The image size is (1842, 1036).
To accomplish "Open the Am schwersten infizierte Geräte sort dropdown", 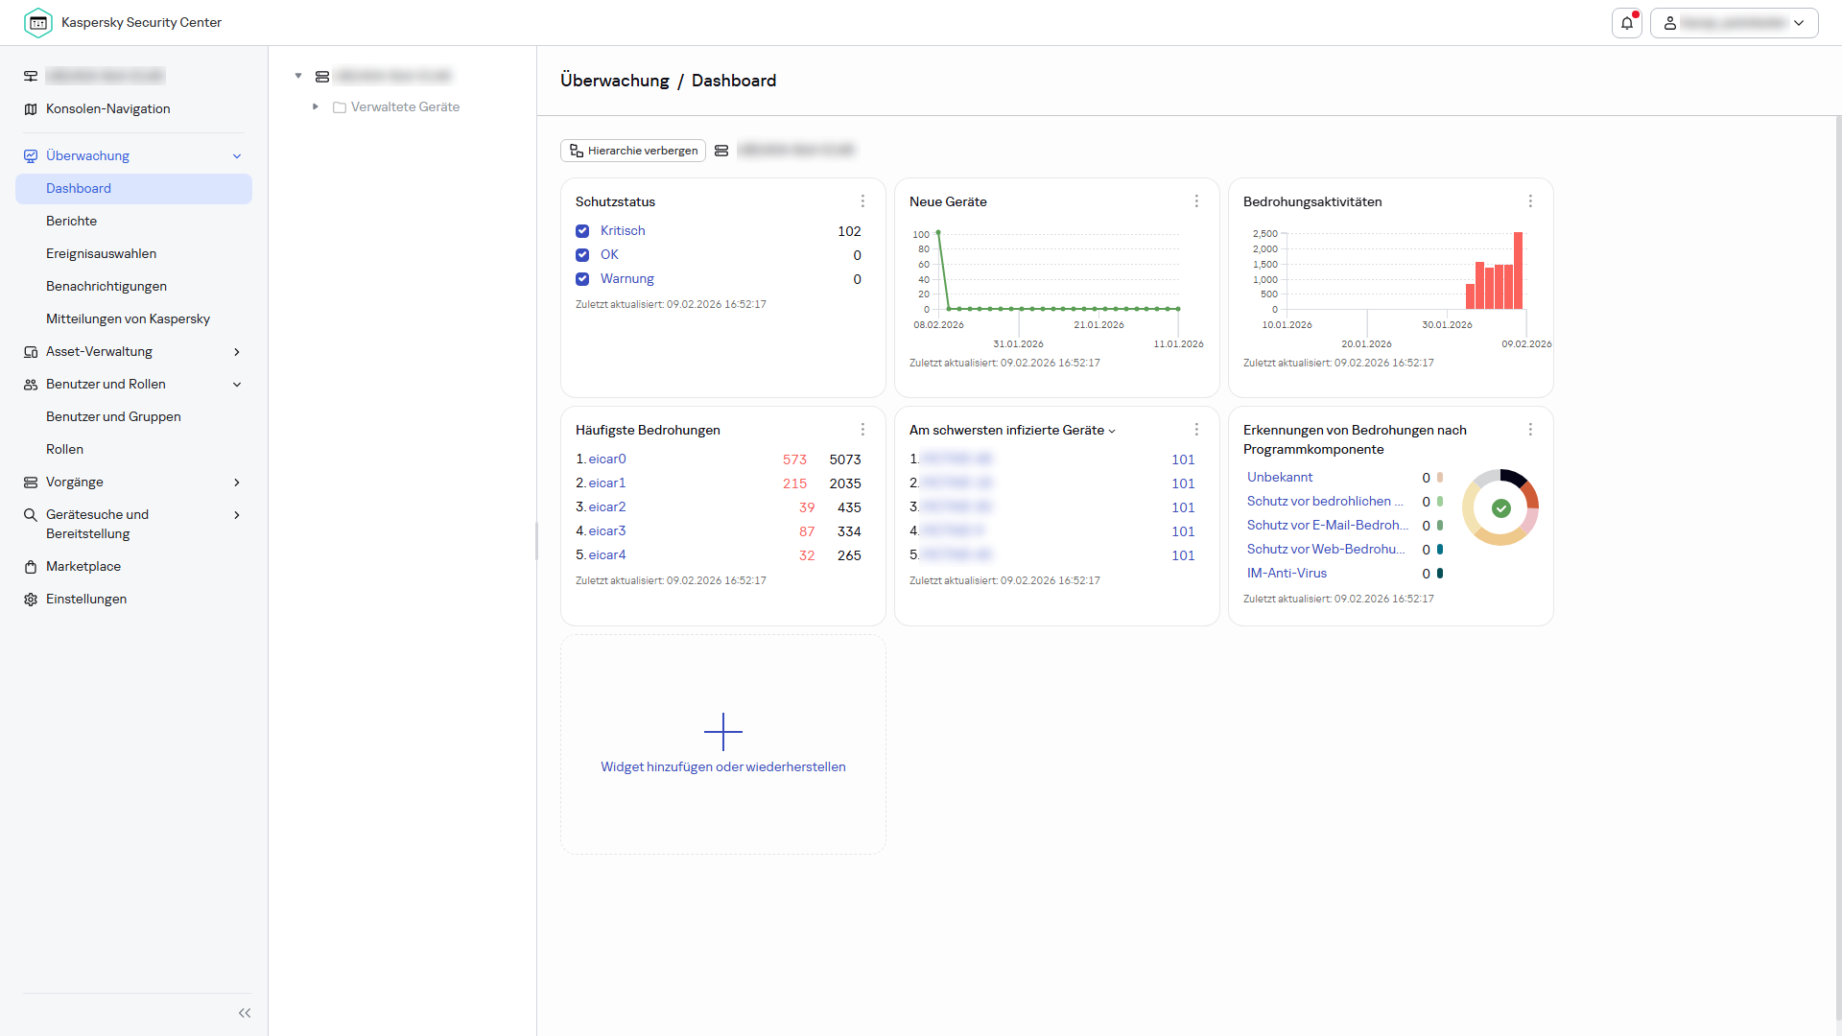I will (x=1112, y=431).
